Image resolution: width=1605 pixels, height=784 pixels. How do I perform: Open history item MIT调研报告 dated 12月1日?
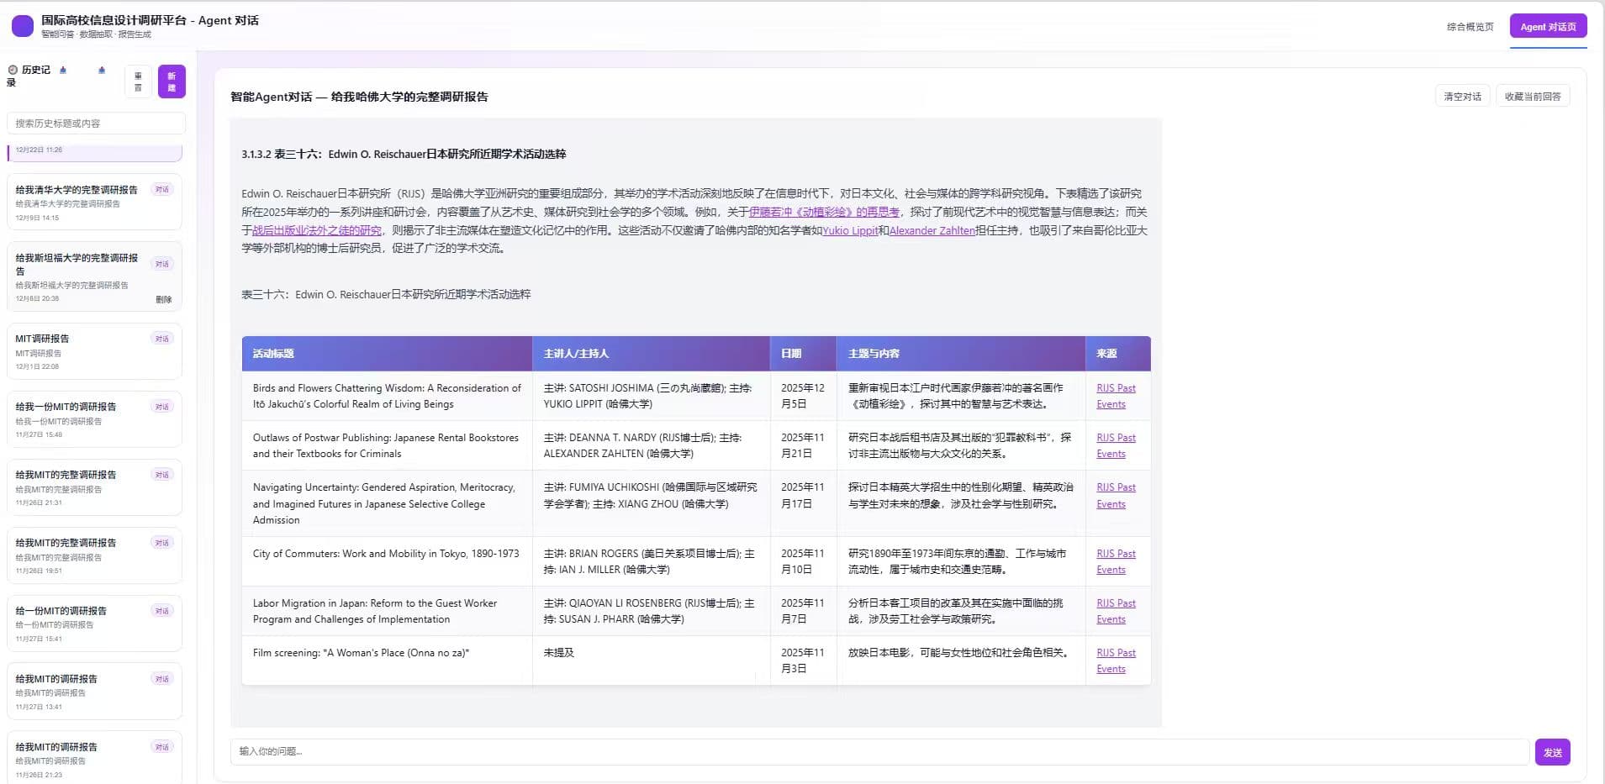point(94,351)
